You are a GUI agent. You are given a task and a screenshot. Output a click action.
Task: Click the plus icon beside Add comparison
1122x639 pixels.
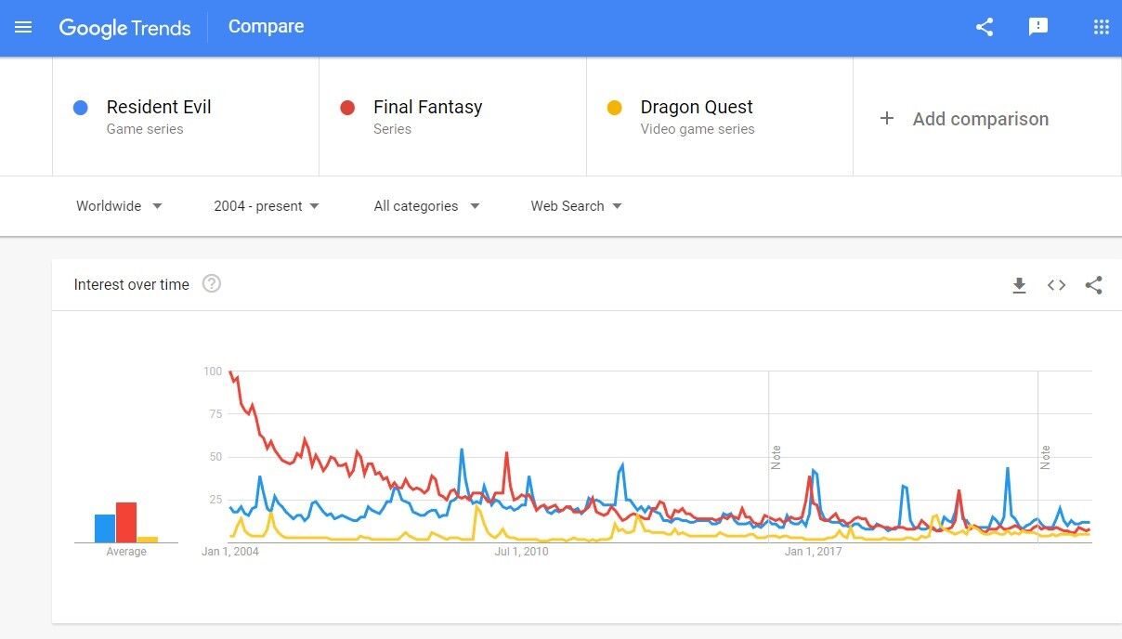pyautogui.click(x=887, y=118)
